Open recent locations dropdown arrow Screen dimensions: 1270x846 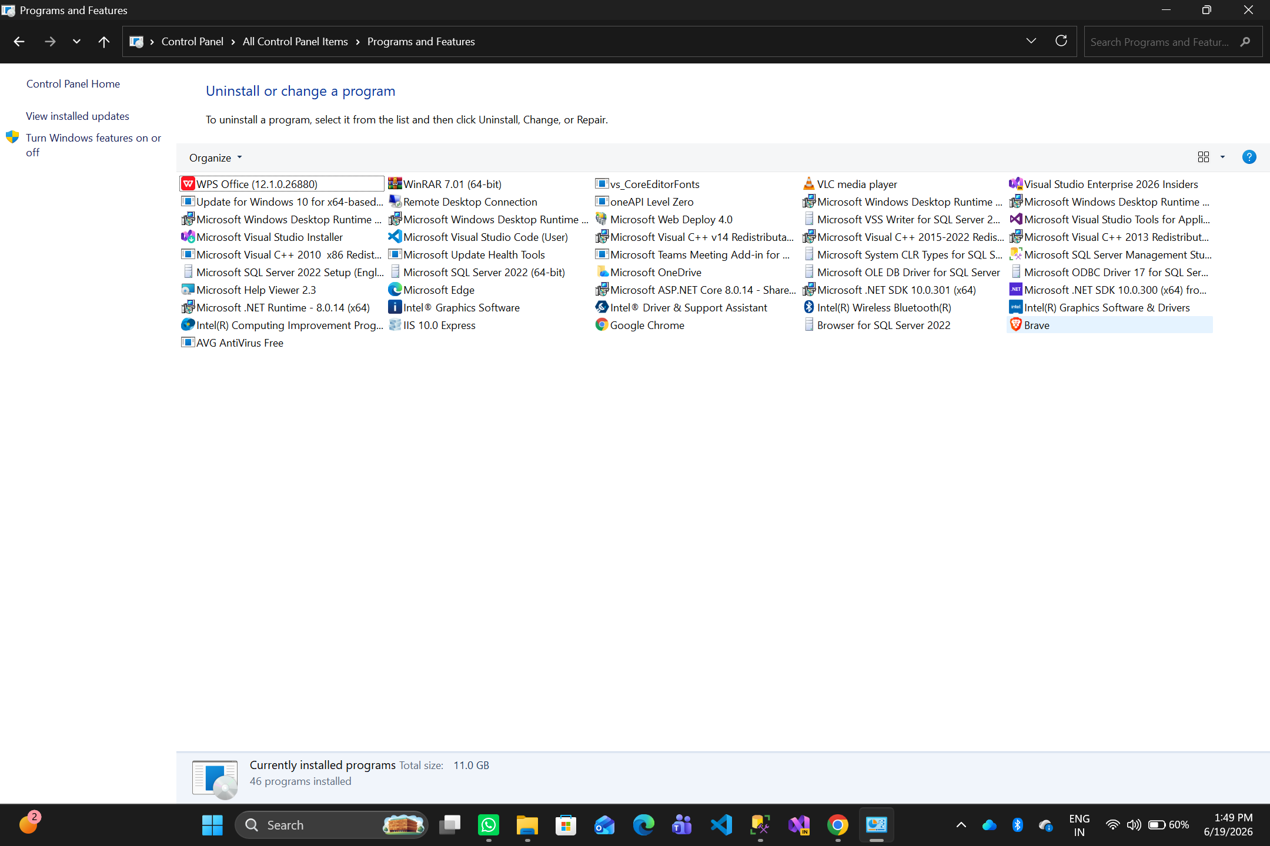point(76,42)
